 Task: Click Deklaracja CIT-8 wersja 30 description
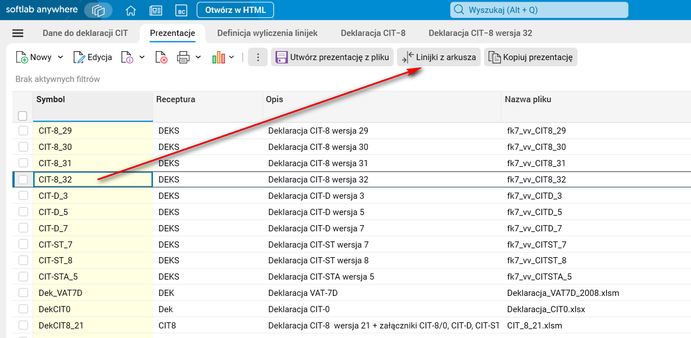click(x=318, y=147)
